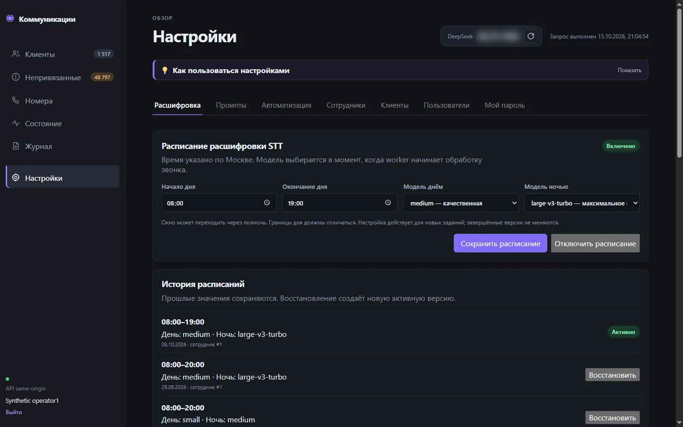Click the refresh icon next to DeepSeek
The image size is (683, 427).
pos(531,36)
